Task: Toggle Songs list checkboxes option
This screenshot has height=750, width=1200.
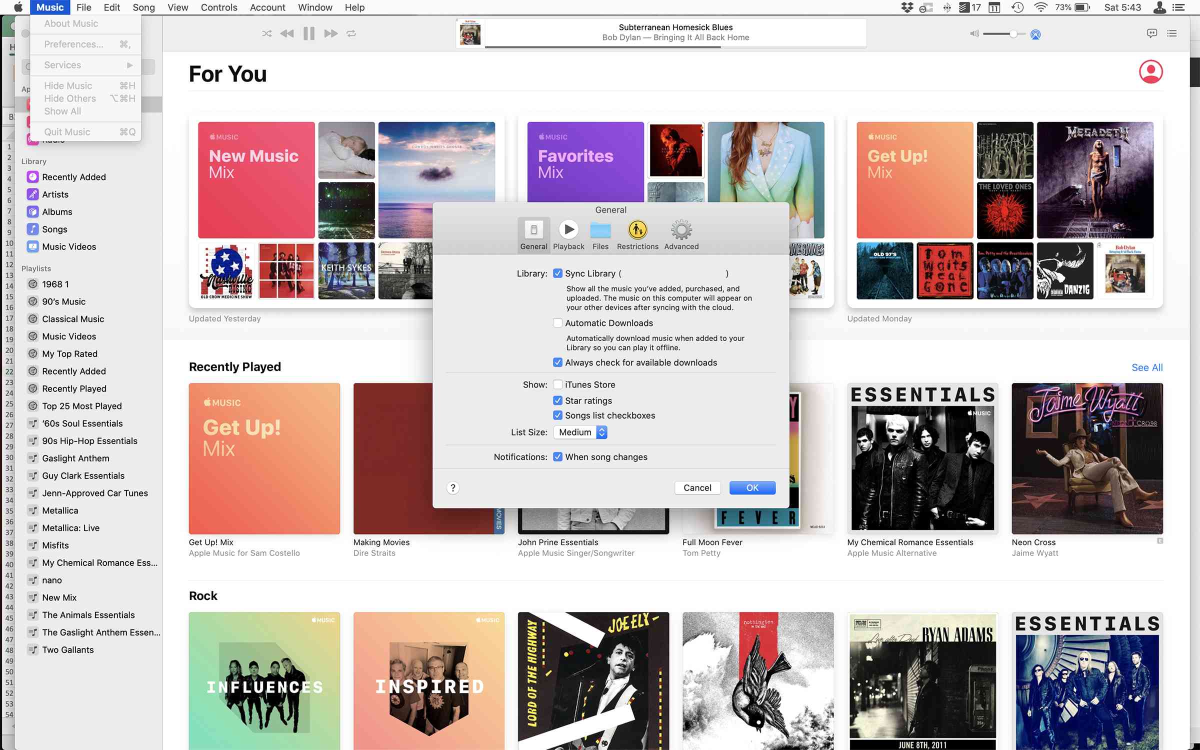Action: [x=558, y=415]
